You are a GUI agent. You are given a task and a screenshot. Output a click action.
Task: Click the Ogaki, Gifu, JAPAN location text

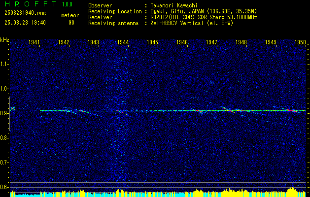click(204, 11)
